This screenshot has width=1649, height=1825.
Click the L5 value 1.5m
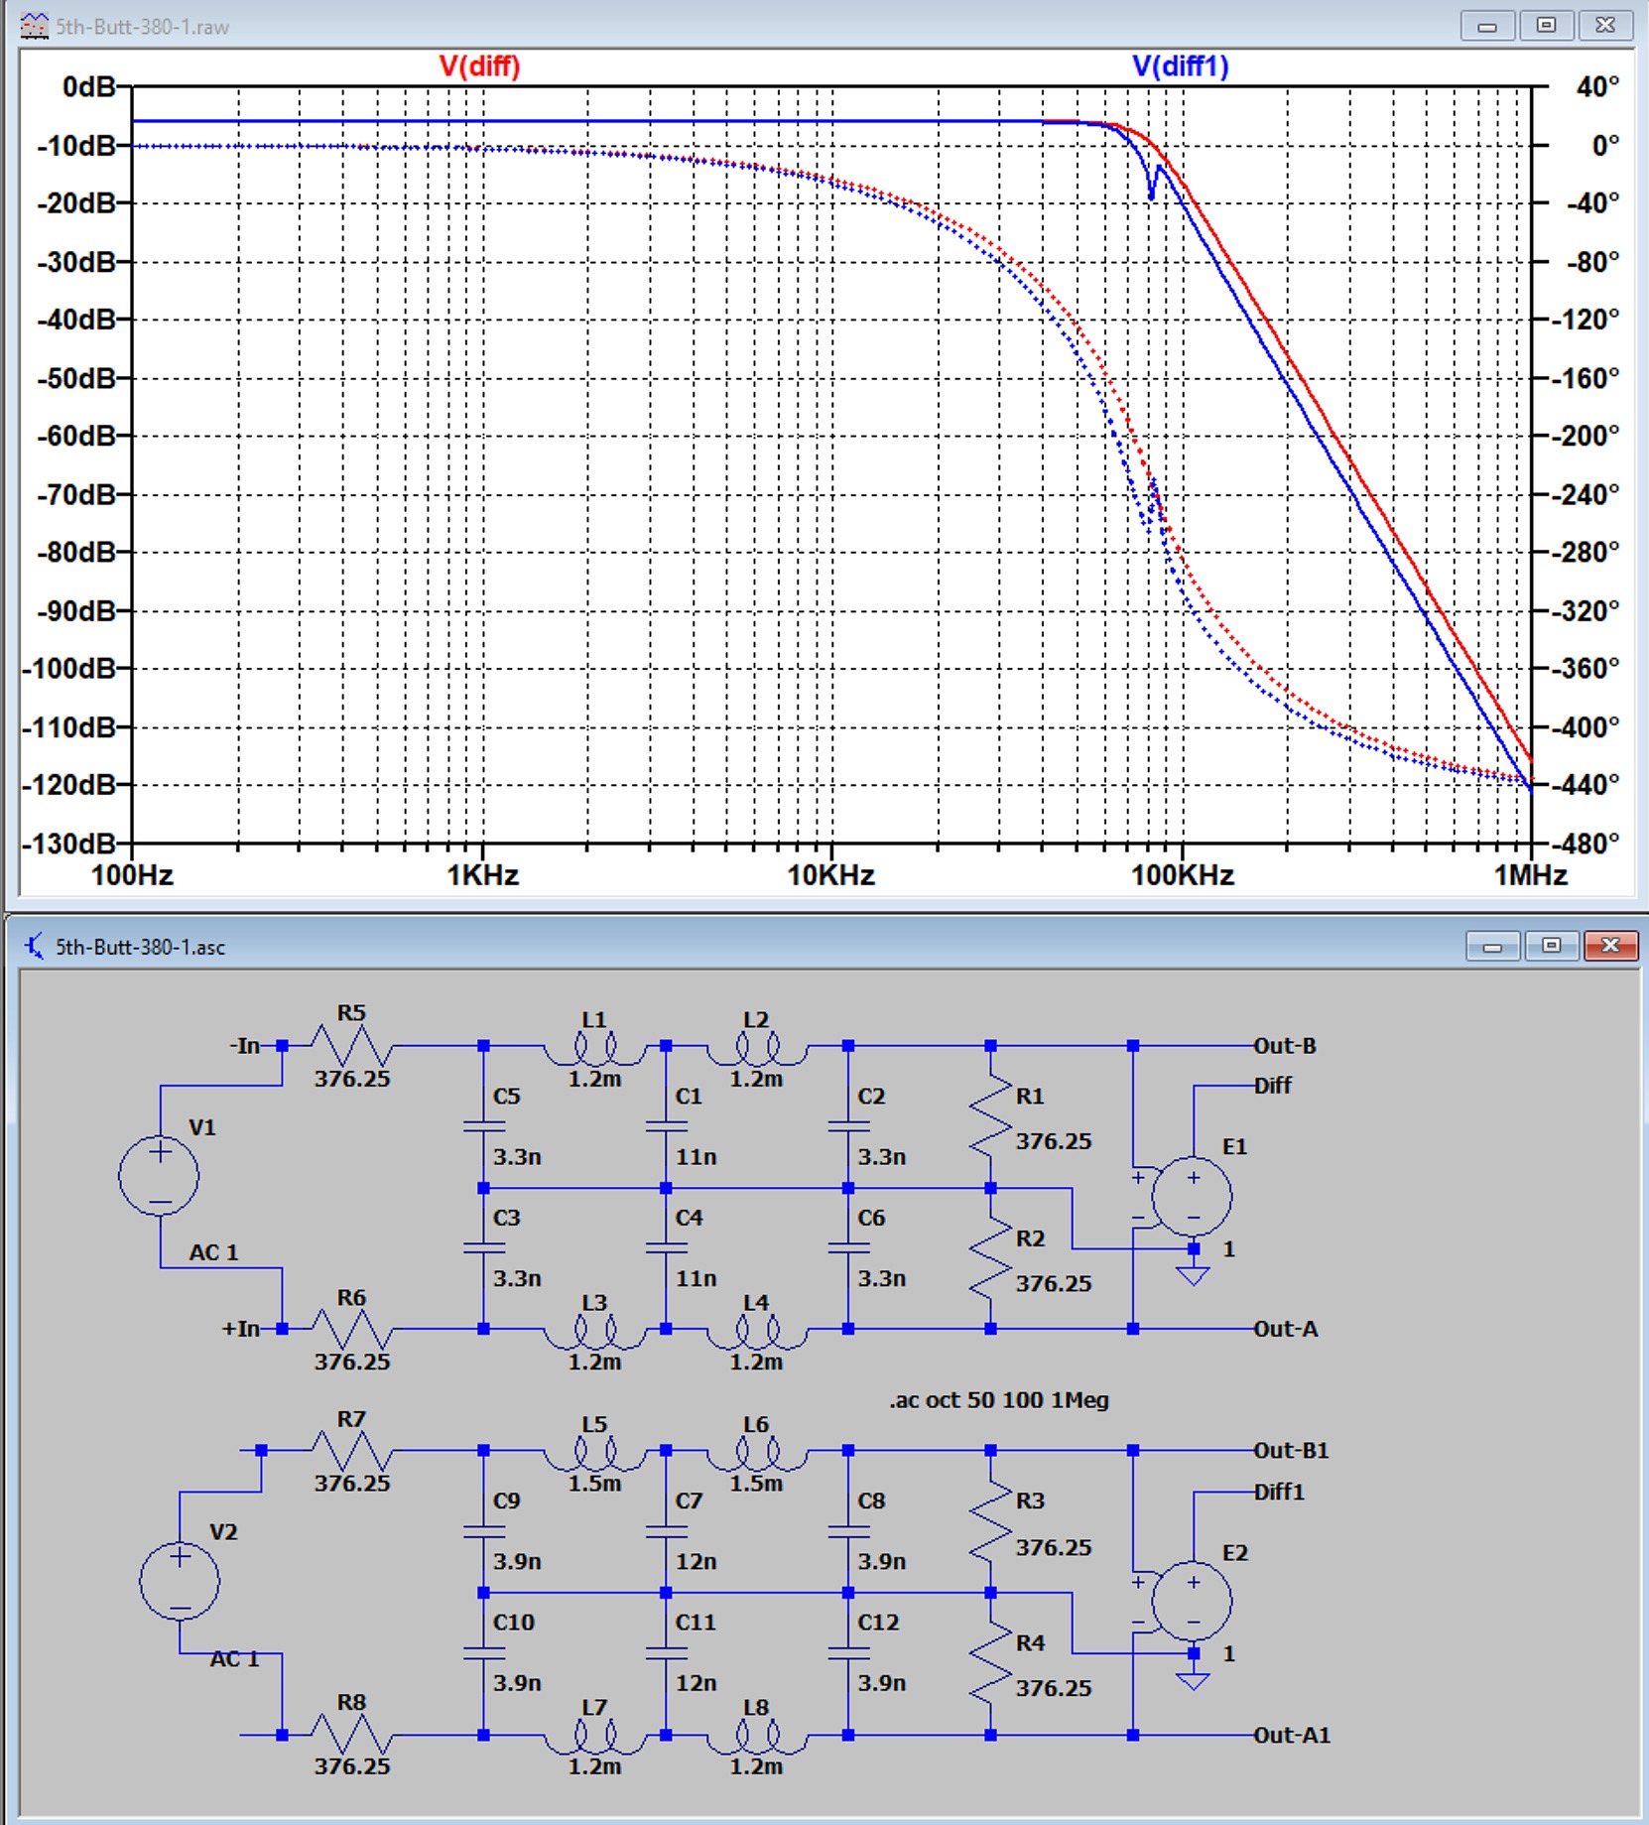pos(594,1484)
